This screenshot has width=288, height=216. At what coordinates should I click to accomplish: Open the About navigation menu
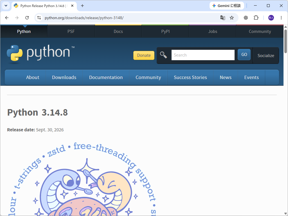pyautogui.click(x=33, y=77)
